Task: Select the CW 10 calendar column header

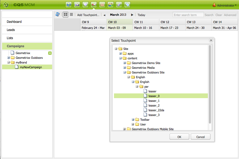Action: click(120, 22)
